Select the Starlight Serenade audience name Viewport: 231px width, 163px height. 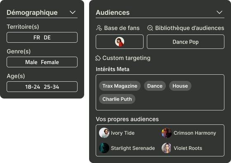[133, 148]
